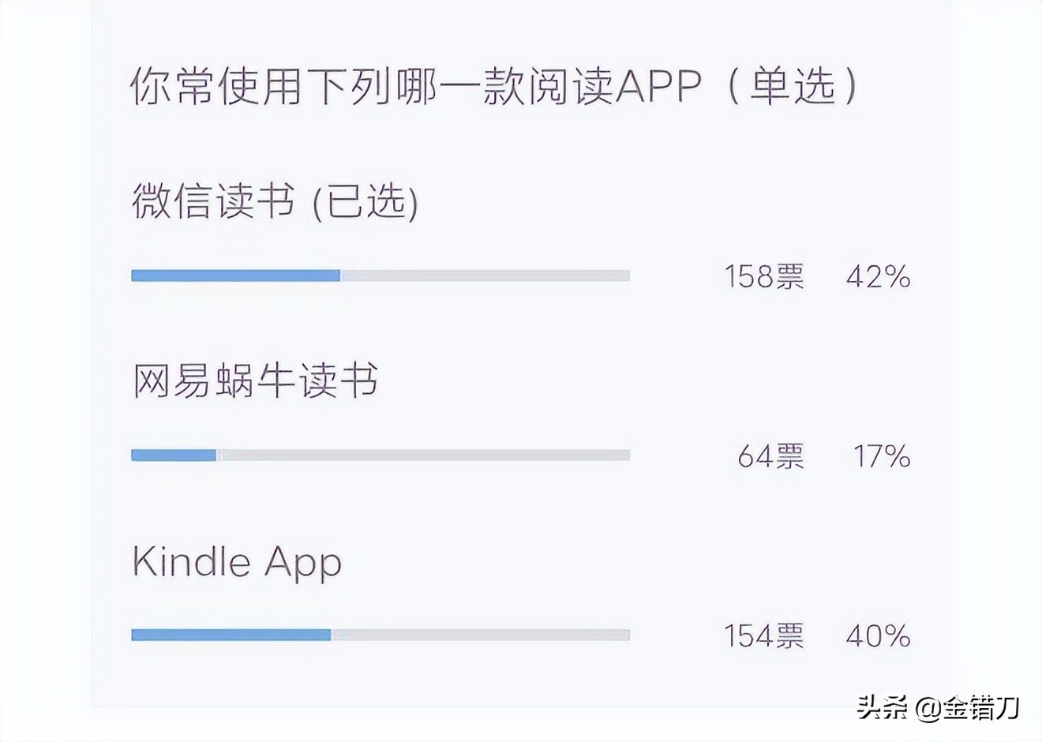The image size is (1042, 742).
Task: Click the 微信读书 progress bar
Action: coord(379,275)
